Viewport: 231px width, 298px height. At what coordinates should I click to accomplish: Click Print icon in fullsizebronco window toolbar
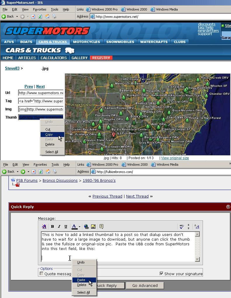point(55,172)
